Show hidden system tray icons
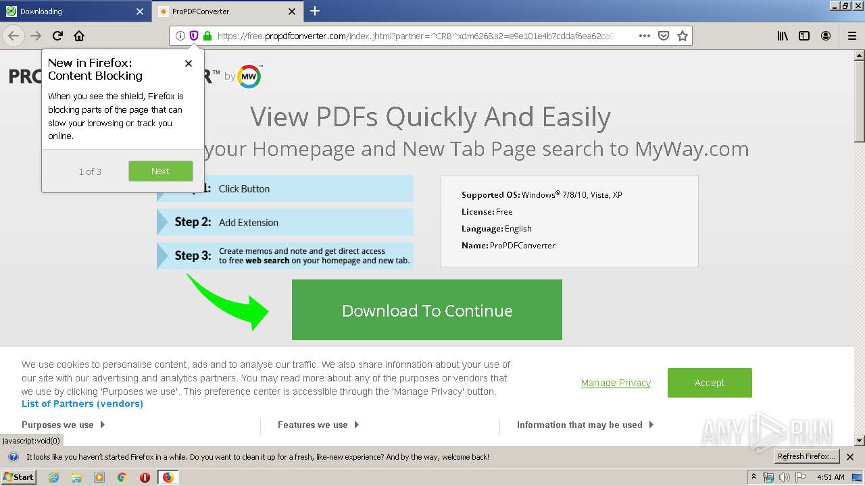This screenshot has width=865, height=486. (x=753, y=477)
